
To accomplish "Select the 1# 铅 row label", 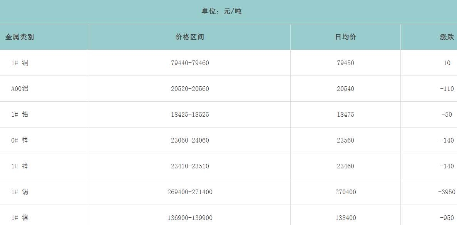I will pos(20,114).
